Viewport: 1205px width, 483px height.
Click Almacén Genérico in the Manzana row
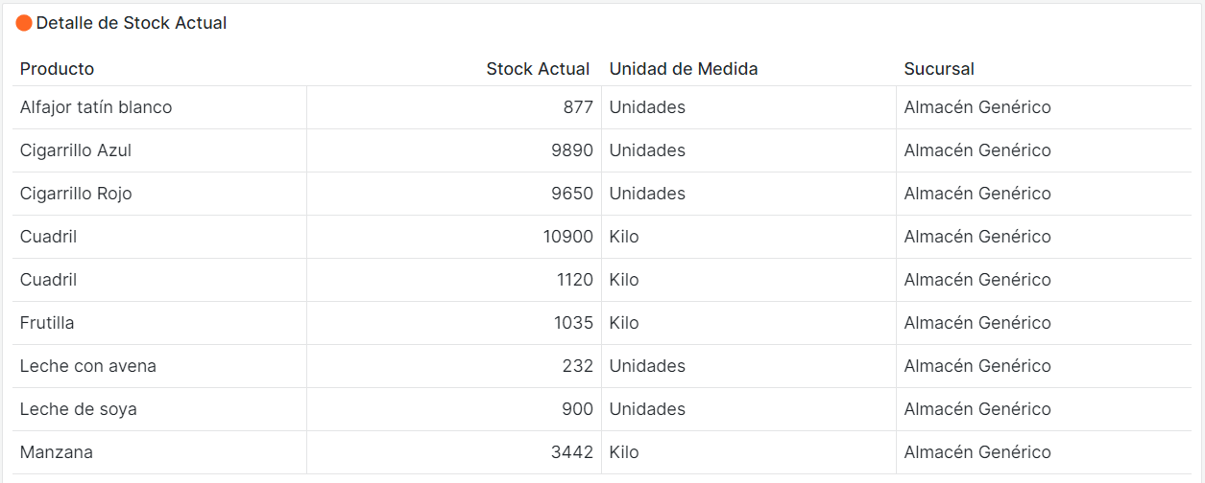click(977, 452)
